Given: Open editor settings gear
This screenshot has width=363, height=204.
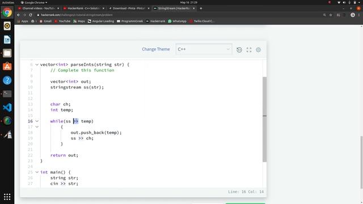Looking at the screenshot, I should tap(259, 50).
